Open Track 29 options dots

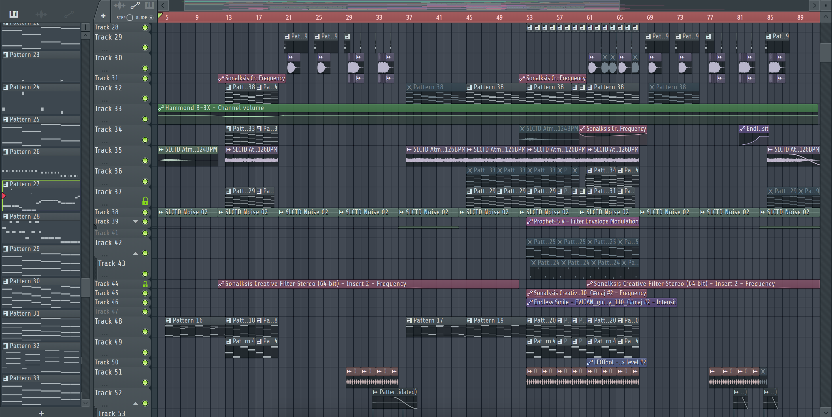(x=104, y=50)
